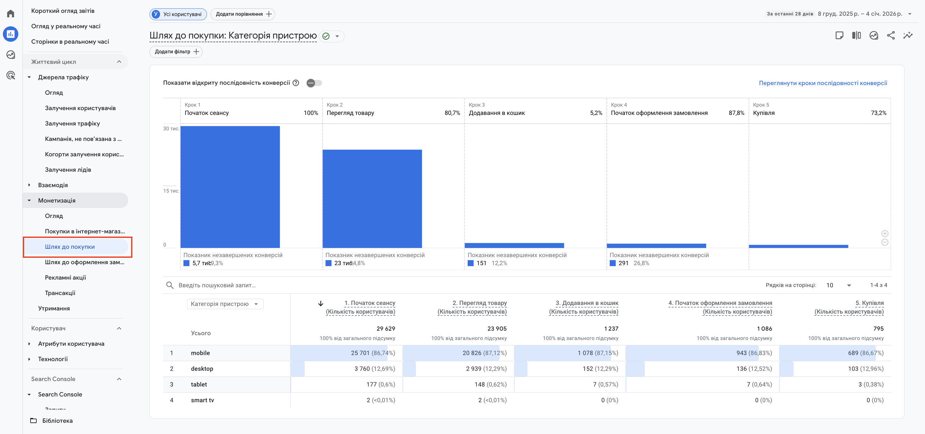Open the Advertising icon in left rail
The height and width of the screenshot is (434, 925).
11,75
